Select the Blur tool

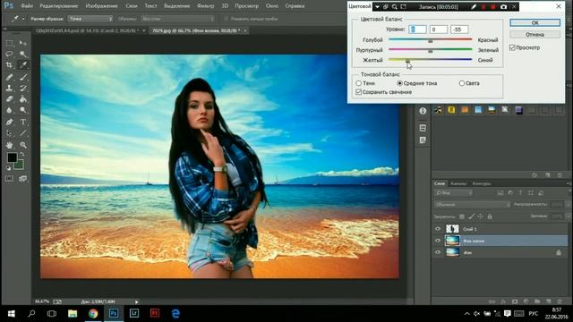pyautogui.click(x=9, y=110)
